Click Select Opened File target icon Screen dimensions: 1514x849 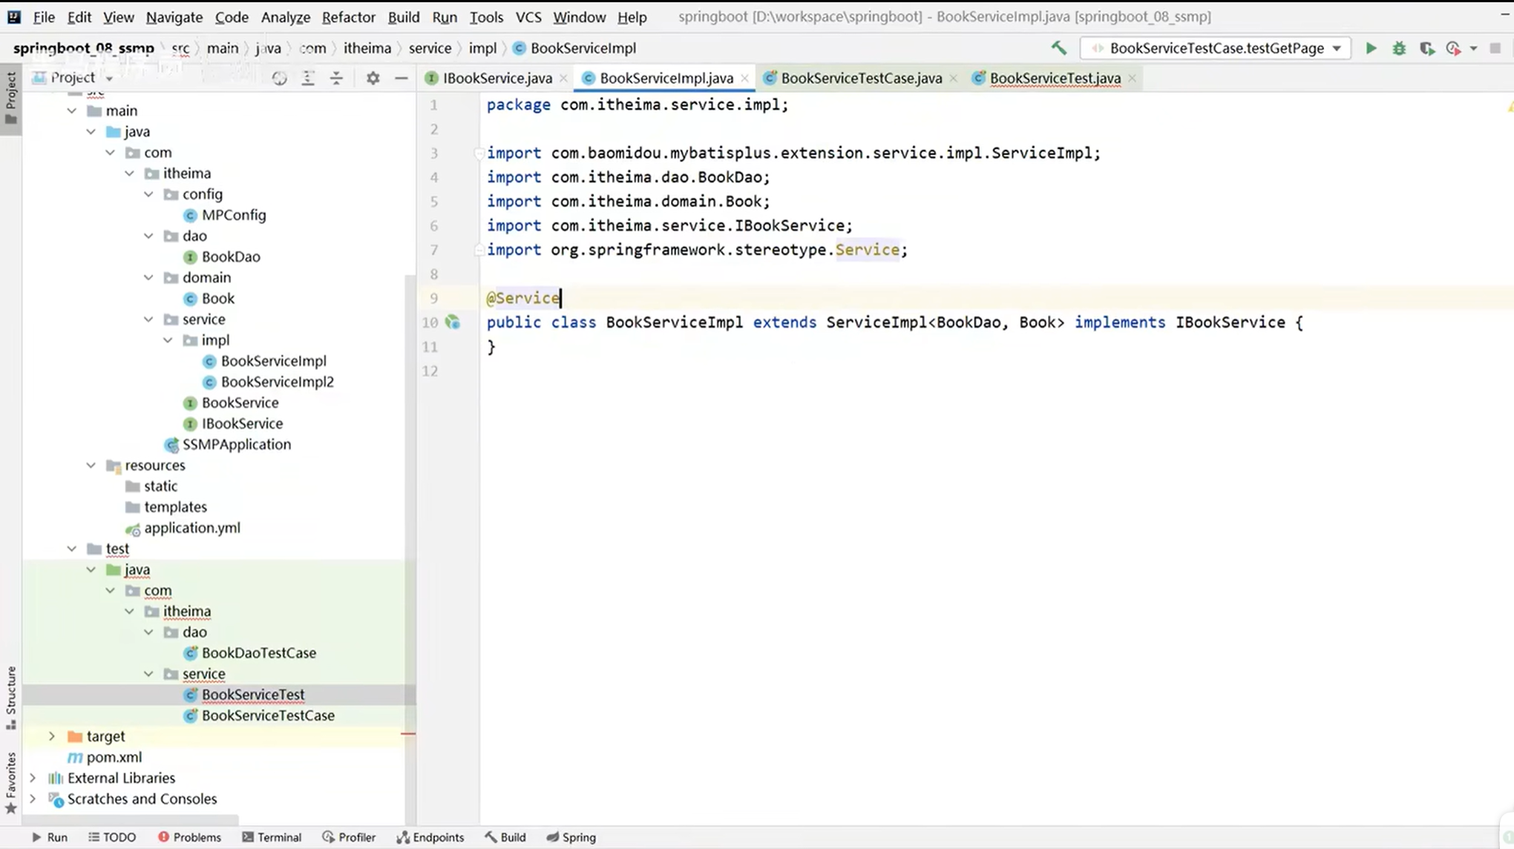(279, 78)
